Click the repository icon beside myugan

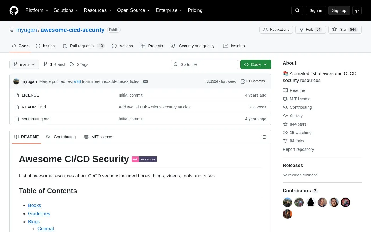click(12, 30)
